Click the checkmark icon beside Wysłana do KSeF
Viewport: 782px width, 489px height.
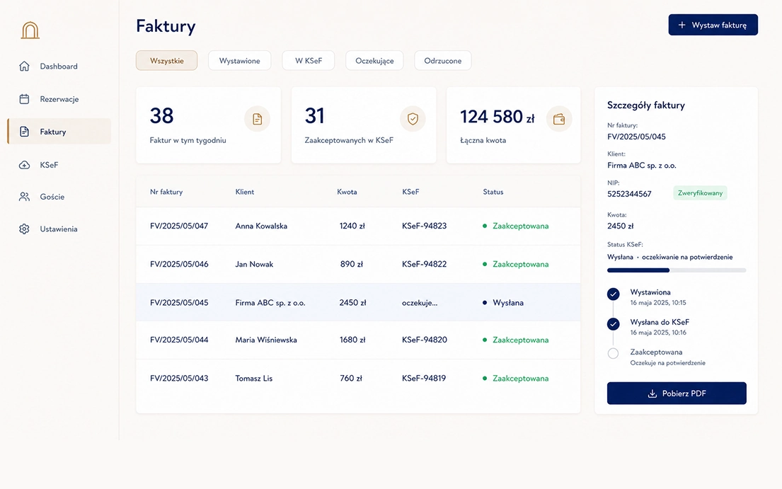click(x=614, y=324)
